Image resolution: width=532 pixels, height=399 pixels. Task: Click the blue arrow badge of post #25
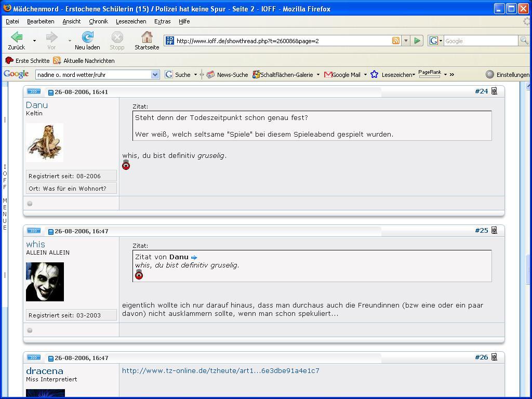34,231
